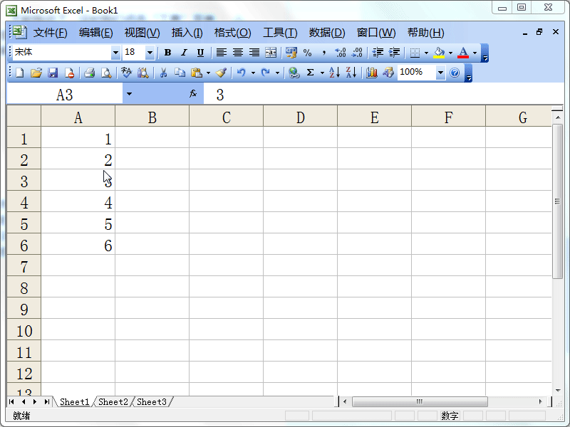Image resolution: width=570 pixels, height=427 pixels.
Task: Increase decimal places
Action: pos(341,53)
